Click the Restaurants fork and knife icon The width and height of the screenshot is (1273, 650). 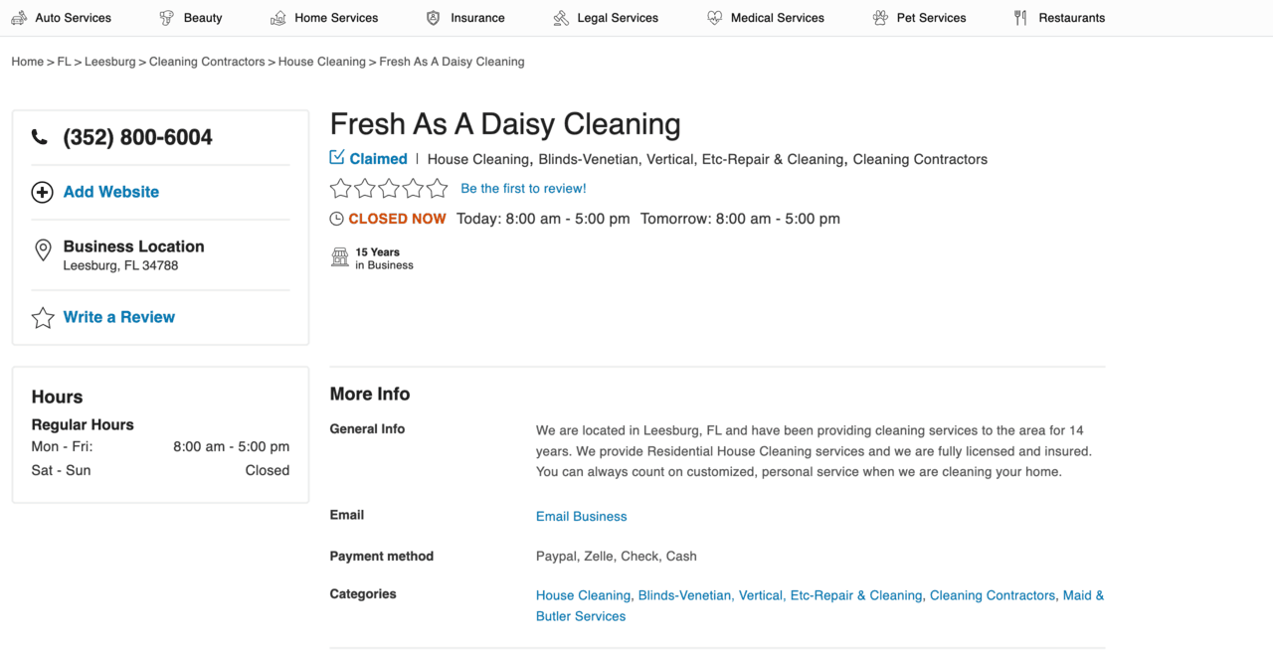click(x=1020, y=18)
